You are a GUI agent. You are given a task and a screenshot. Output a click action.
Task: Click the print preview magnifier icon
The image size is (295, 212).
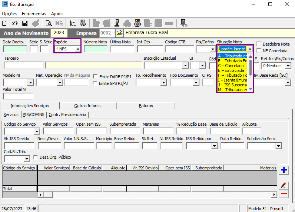[49, 23]
